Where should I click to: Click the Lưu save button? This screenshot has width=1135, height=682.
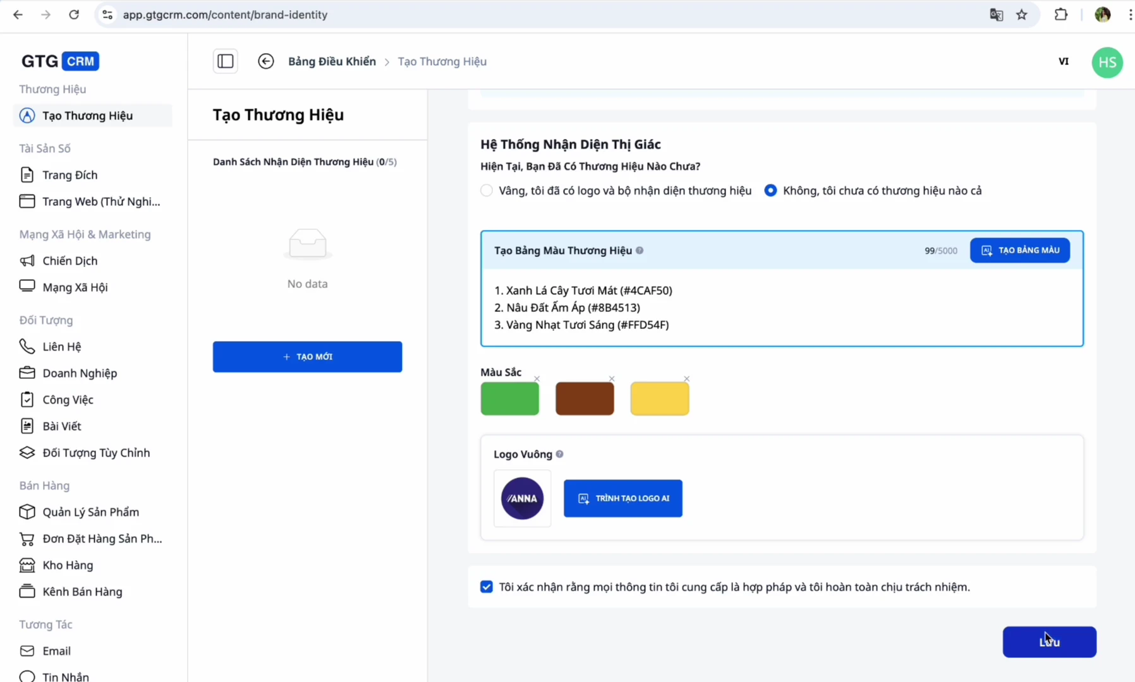coord(1049,642)
